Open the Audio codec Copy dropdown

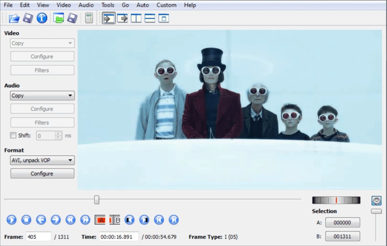42,95
